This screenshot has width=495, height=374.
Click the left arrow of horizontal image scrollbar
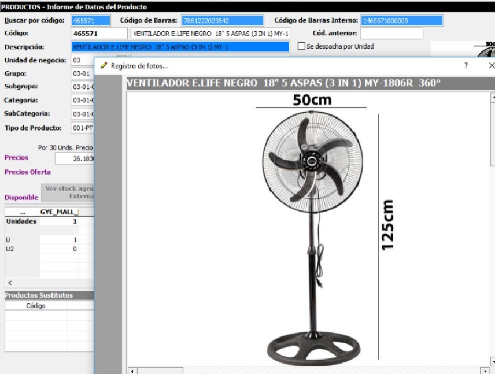click(x=131, y=371)
